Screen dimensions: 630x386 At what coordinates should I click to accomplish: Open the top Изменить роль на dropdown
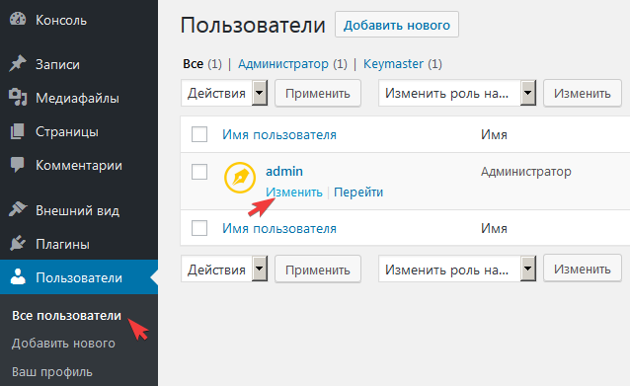tap(457, 93)
